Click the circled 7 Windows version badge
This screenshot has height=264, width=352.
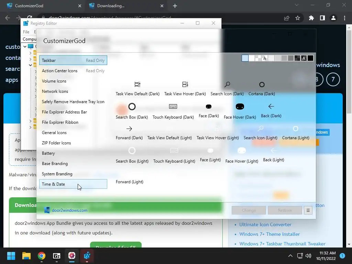(333, 79)
